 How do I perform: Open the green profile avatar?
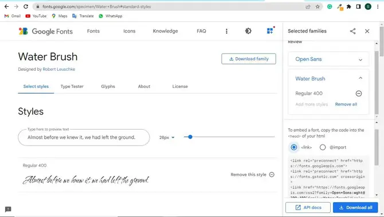[x=368, y=7]
